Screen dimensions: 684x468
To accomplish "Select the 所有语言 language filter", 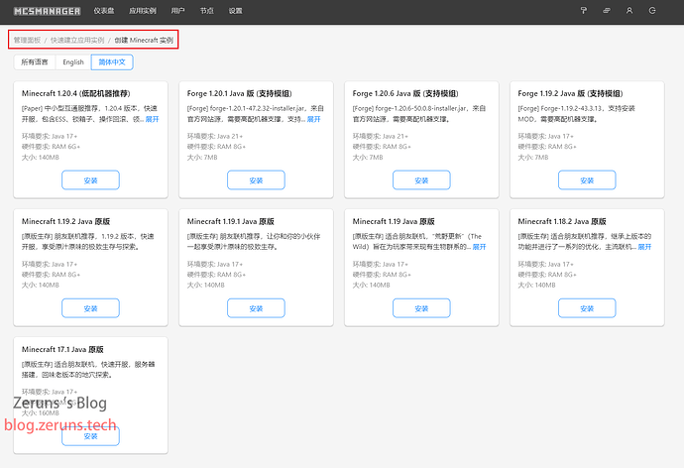I will point(35,61).
